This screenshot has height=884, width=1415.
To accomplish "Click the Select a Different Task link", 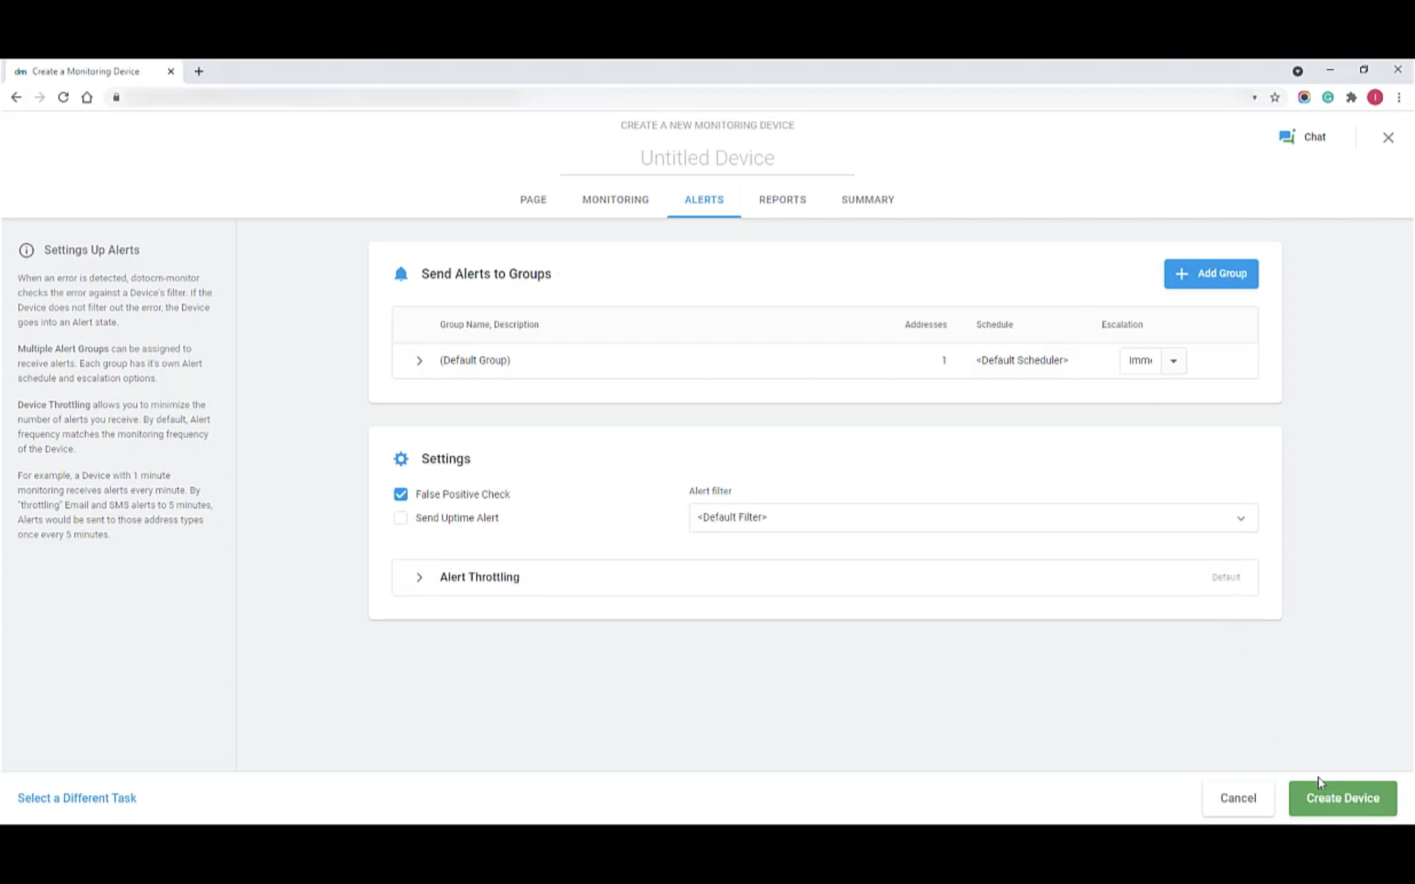I will click(77, 798).
